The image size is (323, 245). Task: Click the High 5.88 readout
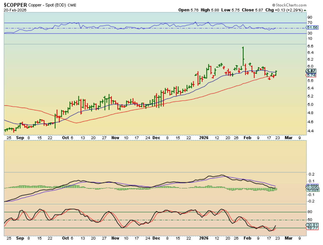(210, 10)
